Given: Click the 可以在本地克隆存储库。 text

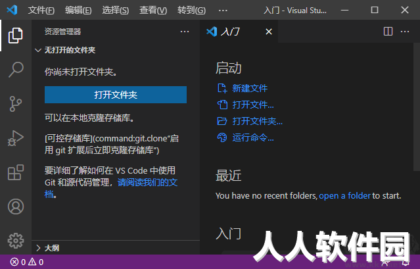Looking at the screenshot, I should pos(89,118).
